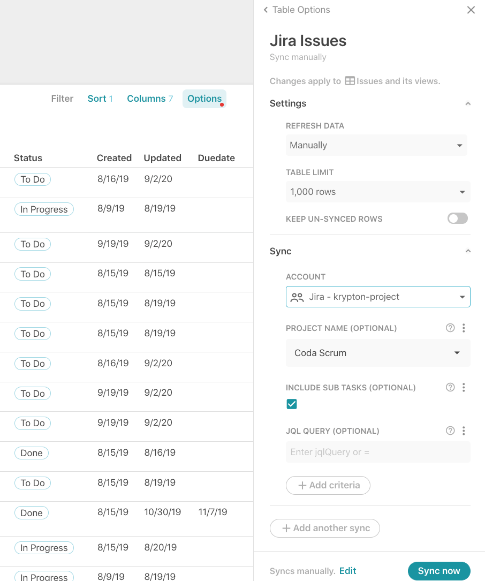
Task: Toggle the Keep Un-synced Rows switch
Action: click(x=458, y=218)
